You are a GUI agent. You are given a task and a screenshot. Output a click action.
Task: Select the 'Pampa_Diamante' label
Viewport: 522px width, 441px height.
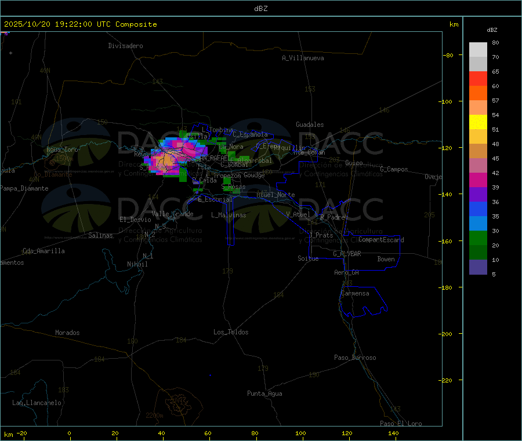point(24,188)
